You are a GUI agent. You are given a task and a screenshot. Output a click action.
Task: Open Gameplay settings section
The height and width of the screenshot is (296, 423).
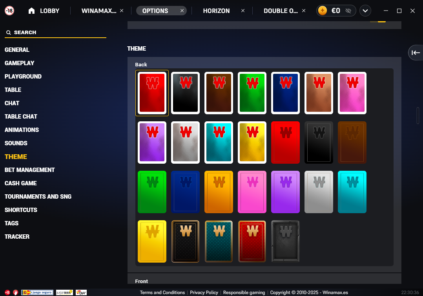tap(20, 63)
